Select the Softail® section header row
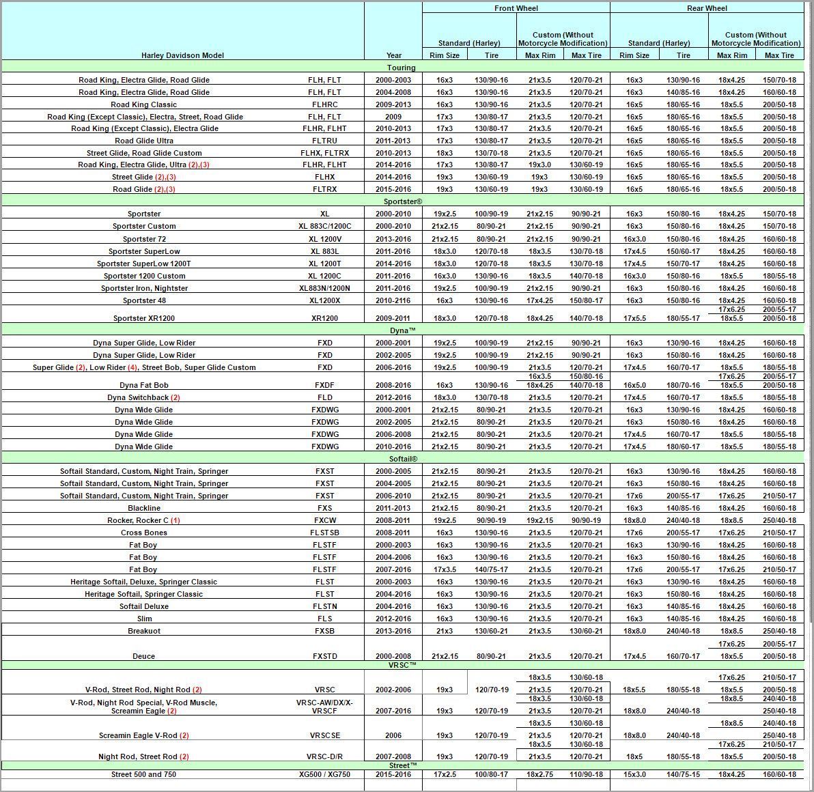The height and width of the screenshot is (792, 814). pos(402,459)
